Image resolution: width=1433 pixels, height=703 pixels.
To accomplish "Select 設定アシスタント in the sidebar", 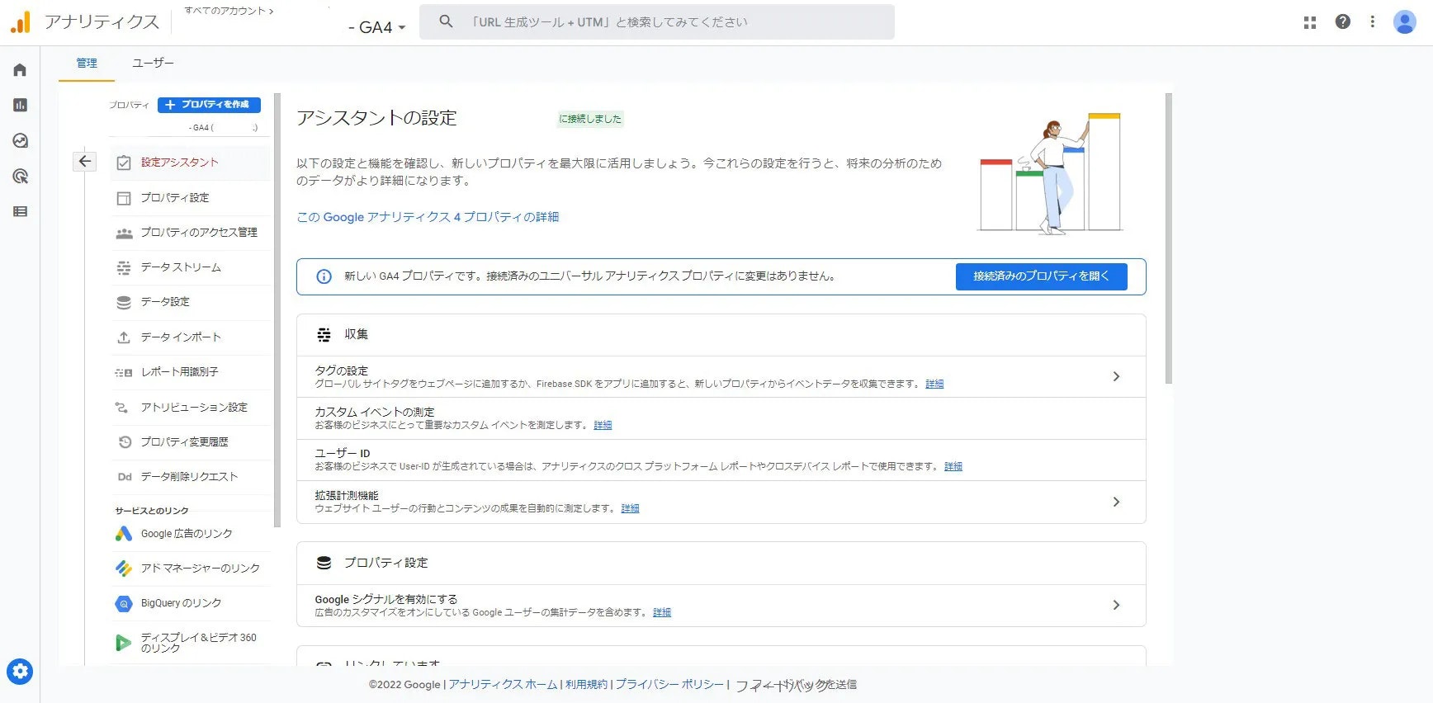I will tap(179, 163).
